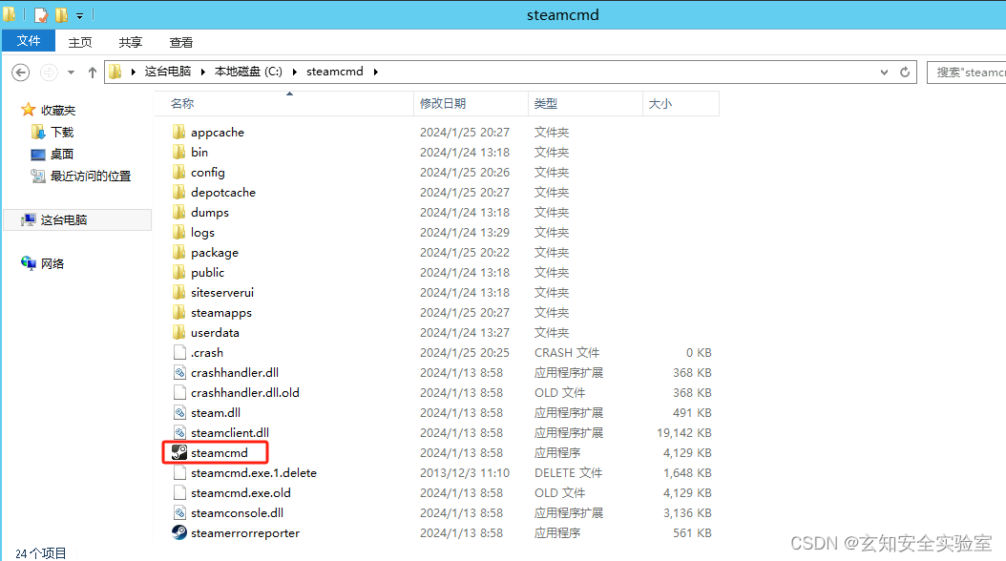The width and height of the screenshot is (1006, 561).
Task: Click the 19,142 KB size value
Action: click(684, 433)
